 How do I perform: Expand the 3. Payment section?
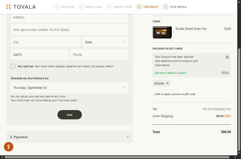tap(69, 137)
